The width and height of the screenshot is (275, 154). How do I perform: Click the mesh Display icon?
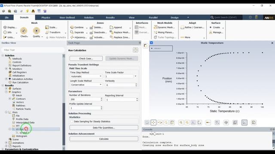(5, 27)
